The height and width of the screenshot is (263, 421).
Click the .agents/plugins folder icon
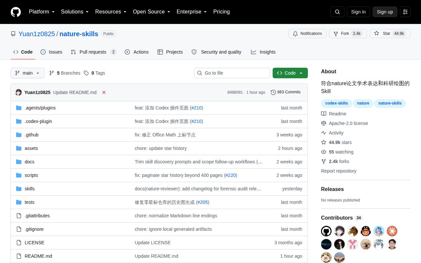[x=19, y=108]
